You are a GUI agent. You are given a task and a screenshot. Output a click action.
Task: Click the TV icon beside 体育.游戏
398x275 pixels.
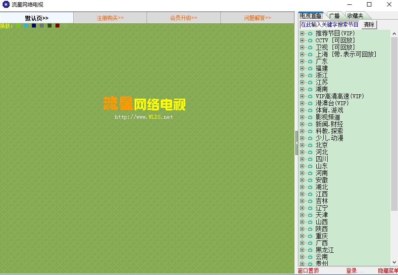[310, 110]
